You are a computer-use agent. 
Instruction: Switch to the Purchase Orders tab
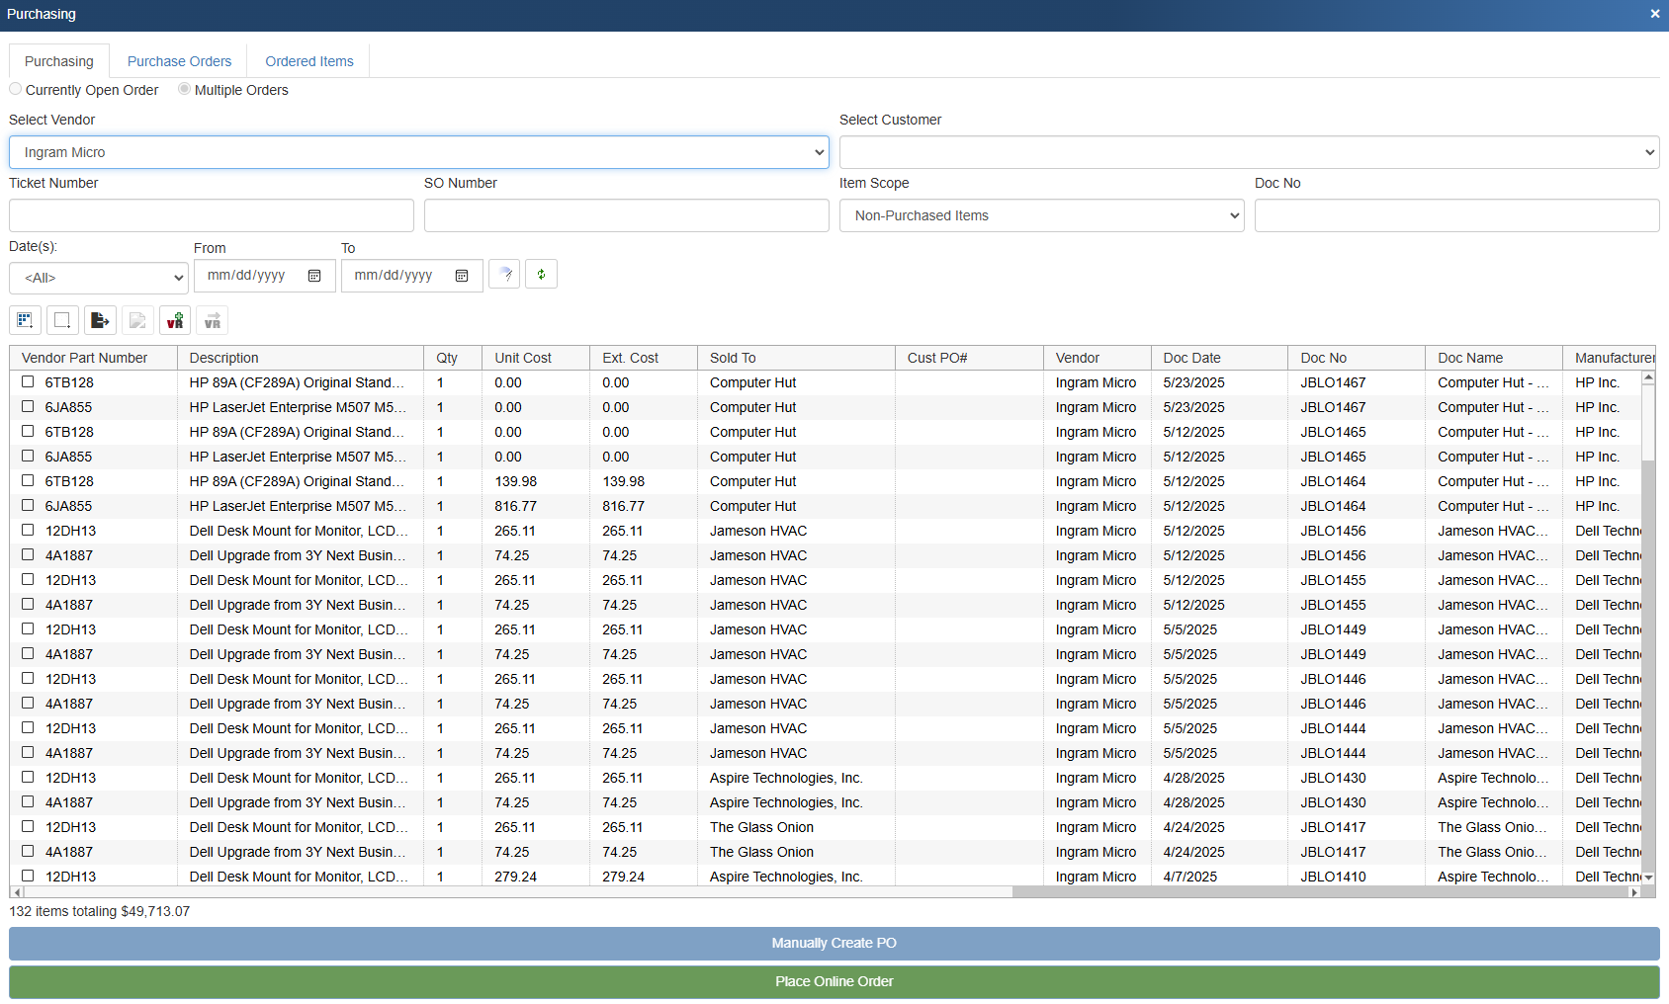(x=179, y=61)
